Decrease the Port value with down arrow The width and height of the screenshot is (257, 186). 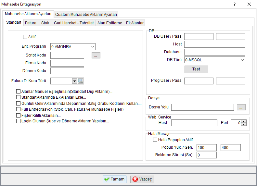pyautogui.click(x=244, y=124)
